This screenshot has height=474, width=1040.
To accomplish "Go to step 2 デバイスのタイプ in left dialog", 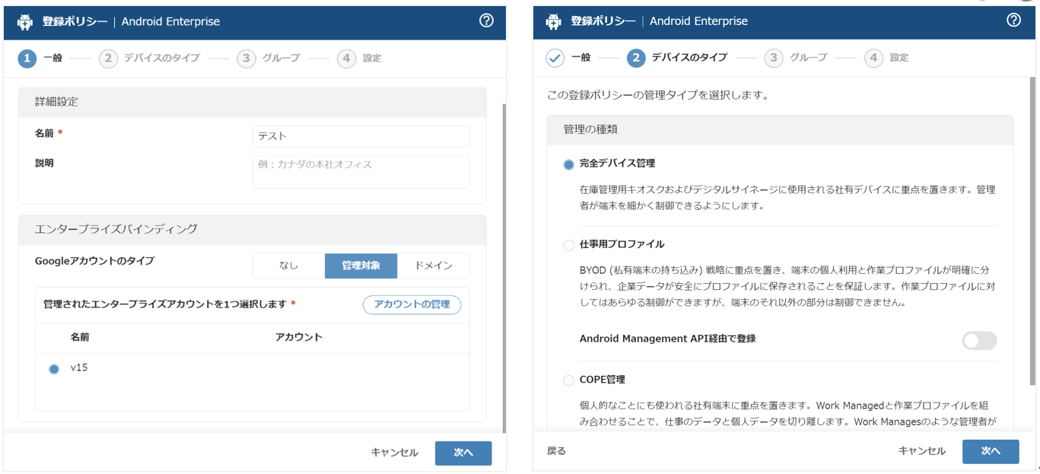I will click(149, 59).
